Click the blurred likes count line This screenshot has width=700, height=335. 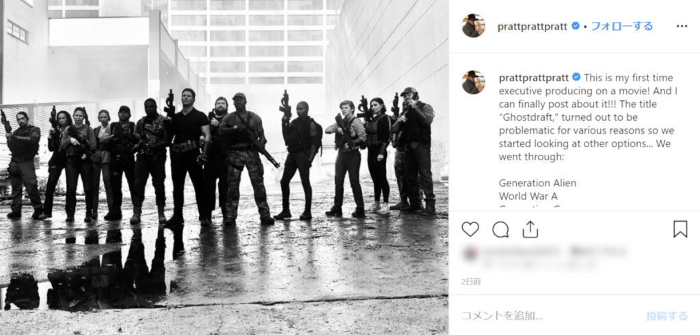tap(545, 252)
